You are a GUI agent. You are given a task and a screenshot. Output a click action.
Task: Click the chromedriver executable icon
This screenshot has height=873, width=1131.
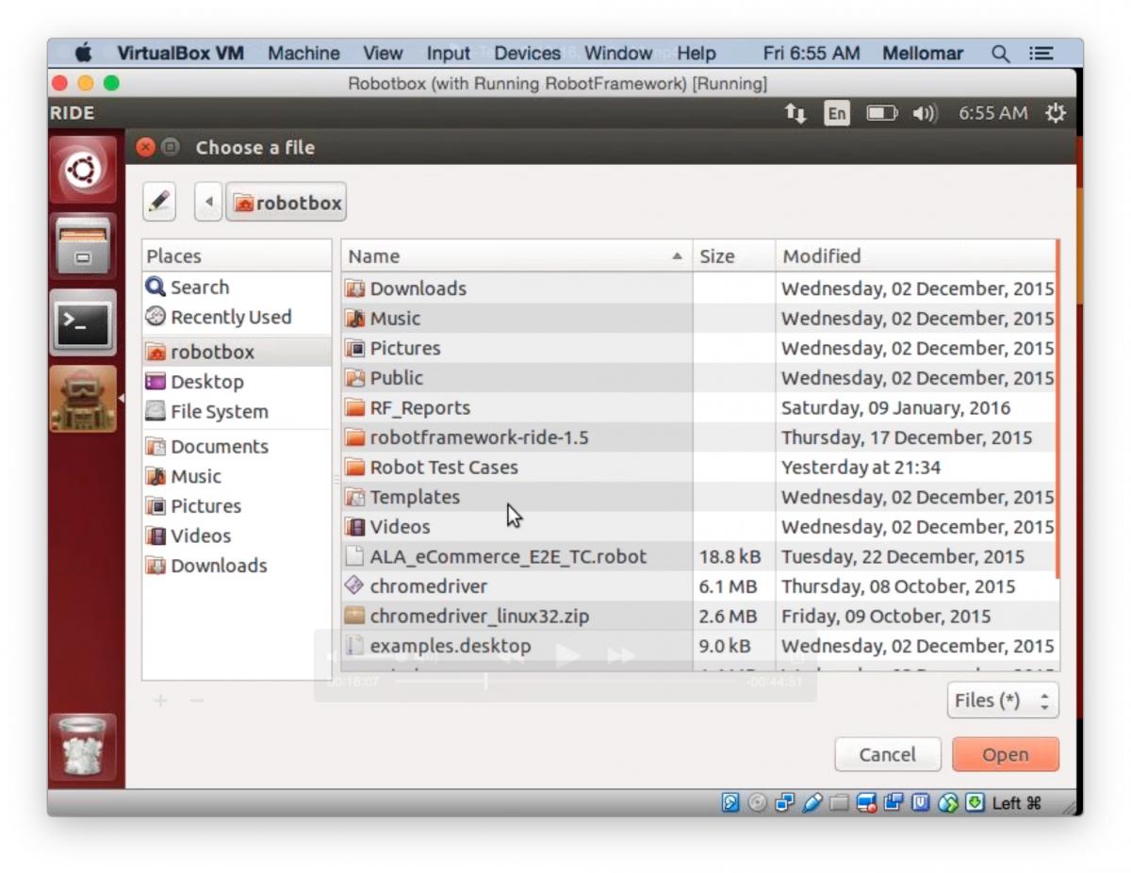(354, 585)
